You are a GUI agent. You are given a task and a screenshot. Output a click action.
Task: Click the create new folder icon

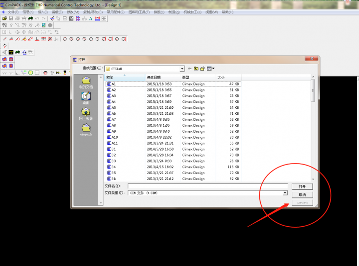tap(203, 69)
